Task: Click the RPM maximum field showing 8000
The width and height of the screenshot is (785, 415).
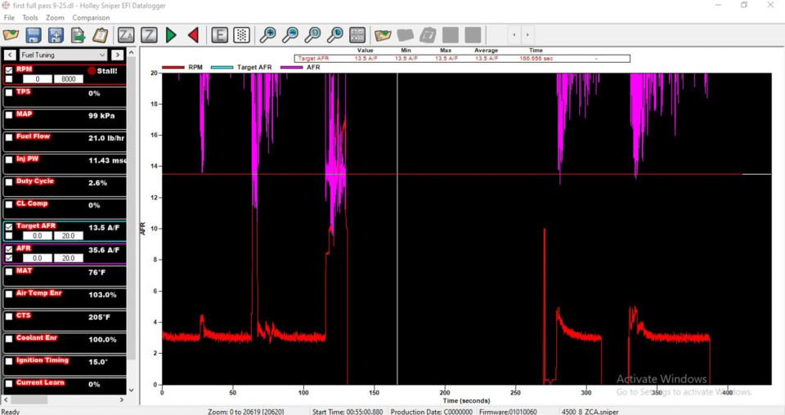Action: click(68, 79)
